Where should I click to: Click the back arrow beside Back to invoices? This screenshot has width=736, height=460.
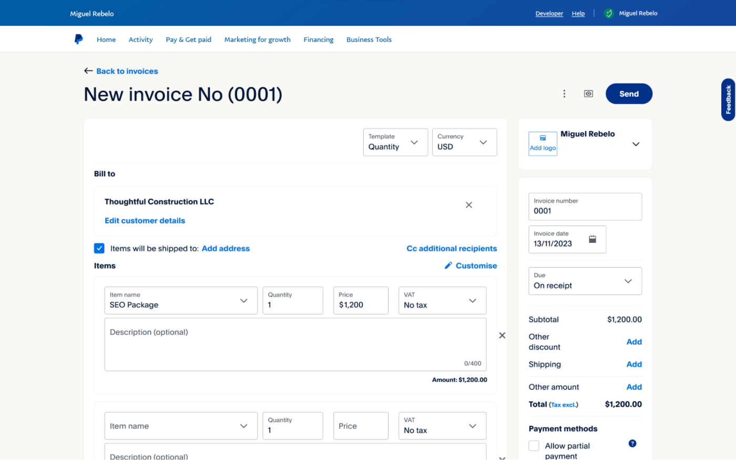coord(88,71)
